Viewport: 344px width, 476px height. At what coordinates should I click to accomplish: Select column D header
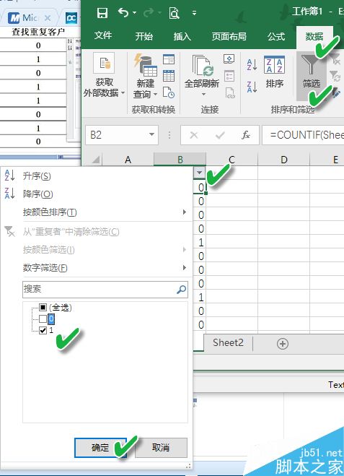(283, 160)
